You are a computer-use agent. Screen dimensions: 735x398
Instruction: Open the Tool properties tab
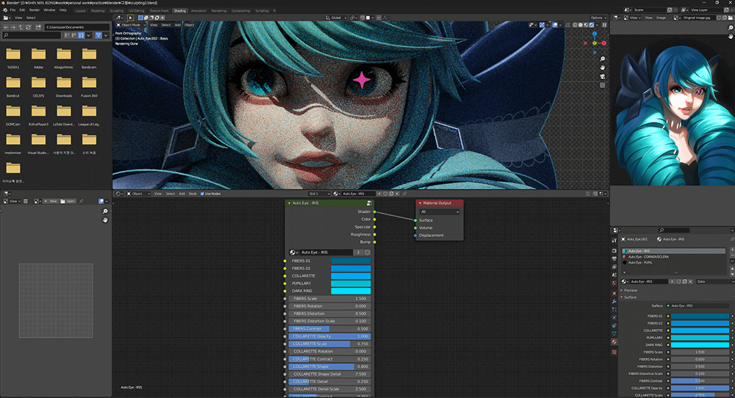click(614, 240)
